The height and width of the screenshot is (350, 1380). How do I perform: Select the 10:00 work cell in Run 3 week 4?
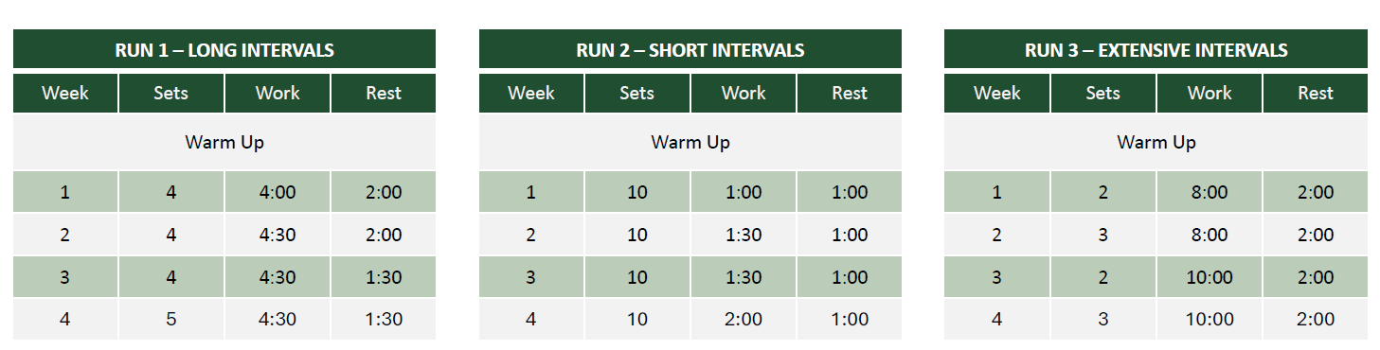(1210, 320)
